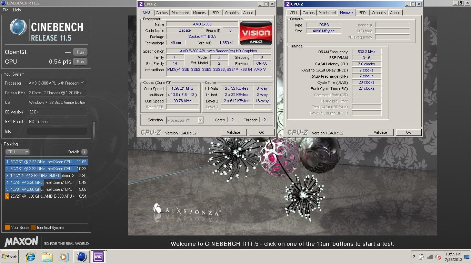Viewport: 471px width, 264px height.
Task: Open Internet Explorer from the taskbar
Action: coord(30,257)
